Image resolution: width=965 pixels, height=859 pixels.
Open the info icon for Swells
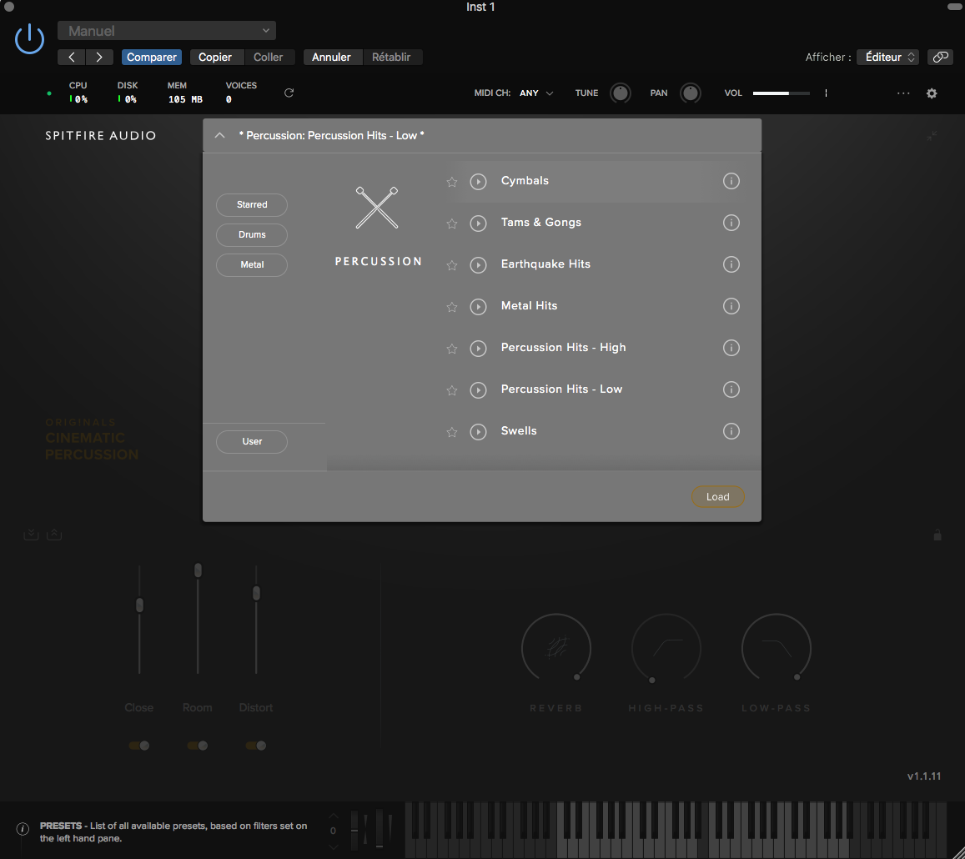tap(731, 431)
